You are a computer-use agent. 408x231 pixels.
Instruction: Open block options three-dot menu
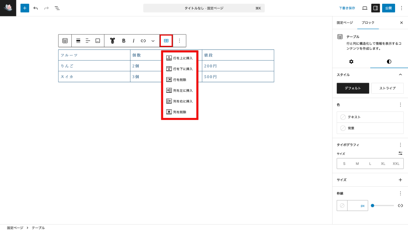click(x=180, y=41)
